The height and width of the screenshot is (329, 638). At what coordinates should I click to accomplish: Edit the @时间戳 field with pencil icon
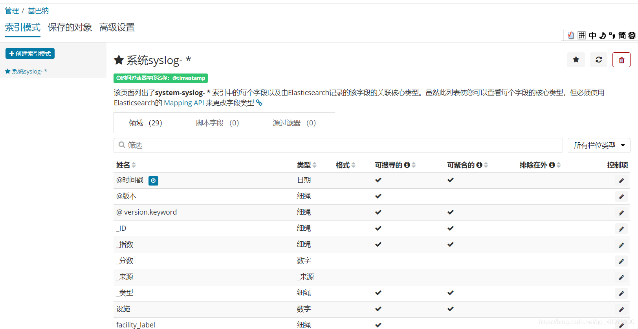621,180
